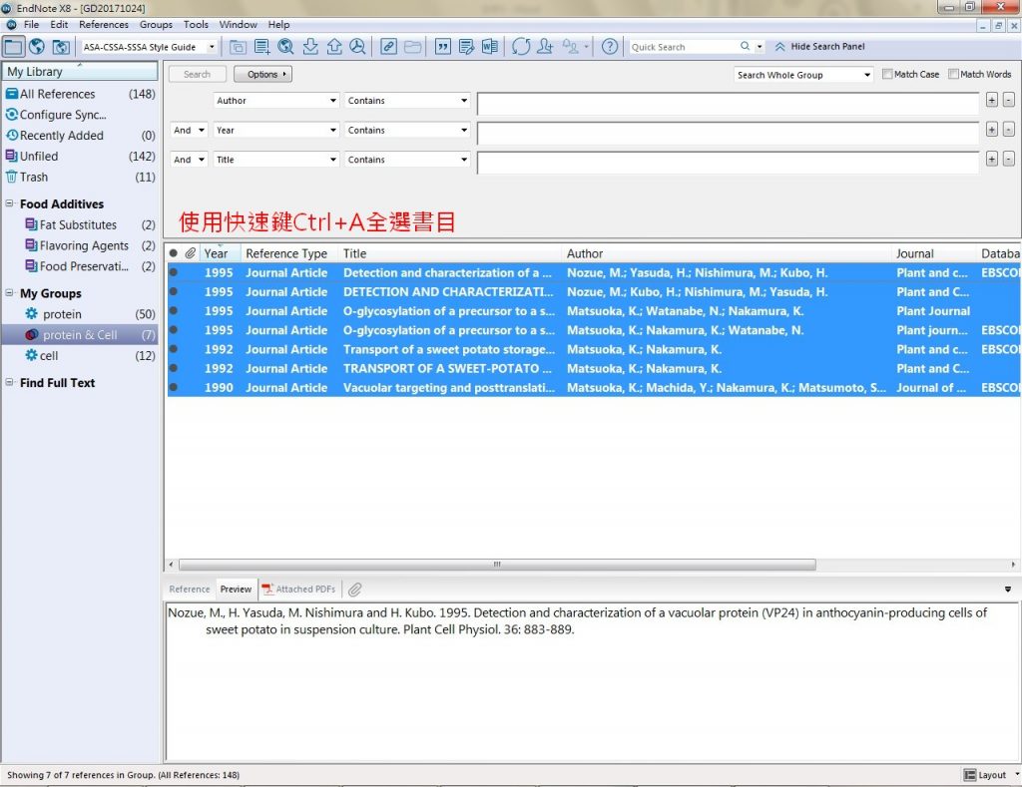The image size is (1022, 787).
Task: Switch to Local Library mode
Action: [13, 46]
